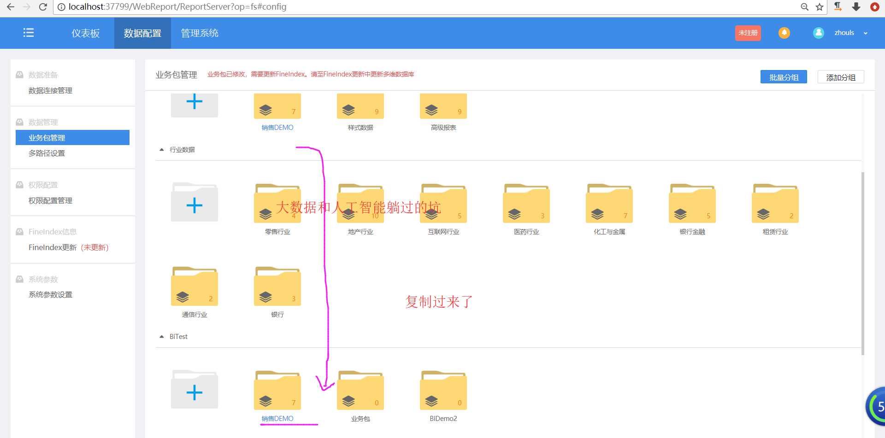885x438 pixels.
Task: Click the 未注册 button
Action: pyautogui.click(x=748, y=33)
